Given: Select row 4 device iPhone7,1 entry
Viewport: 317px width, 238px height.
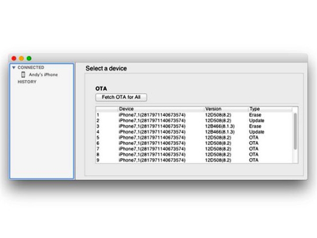Looking at the screenshot, I should point(152,132).
